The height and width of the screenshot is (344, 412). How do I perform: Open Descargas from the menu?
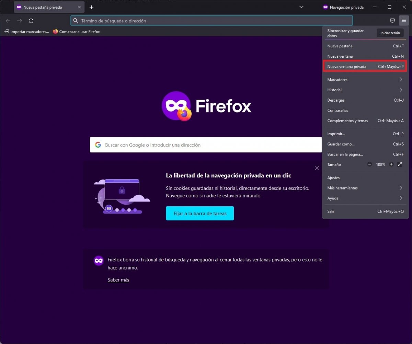[x=365, y=100]
